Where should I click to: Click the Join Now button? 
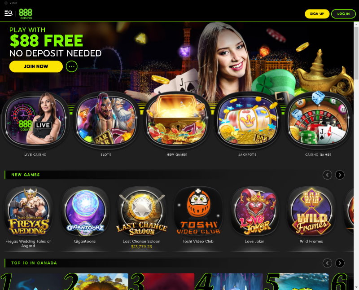point(36,66)
